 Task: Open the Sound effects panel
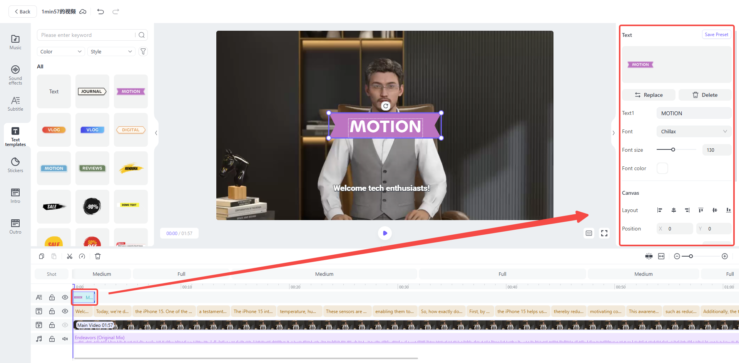click(x=15, y=75)
